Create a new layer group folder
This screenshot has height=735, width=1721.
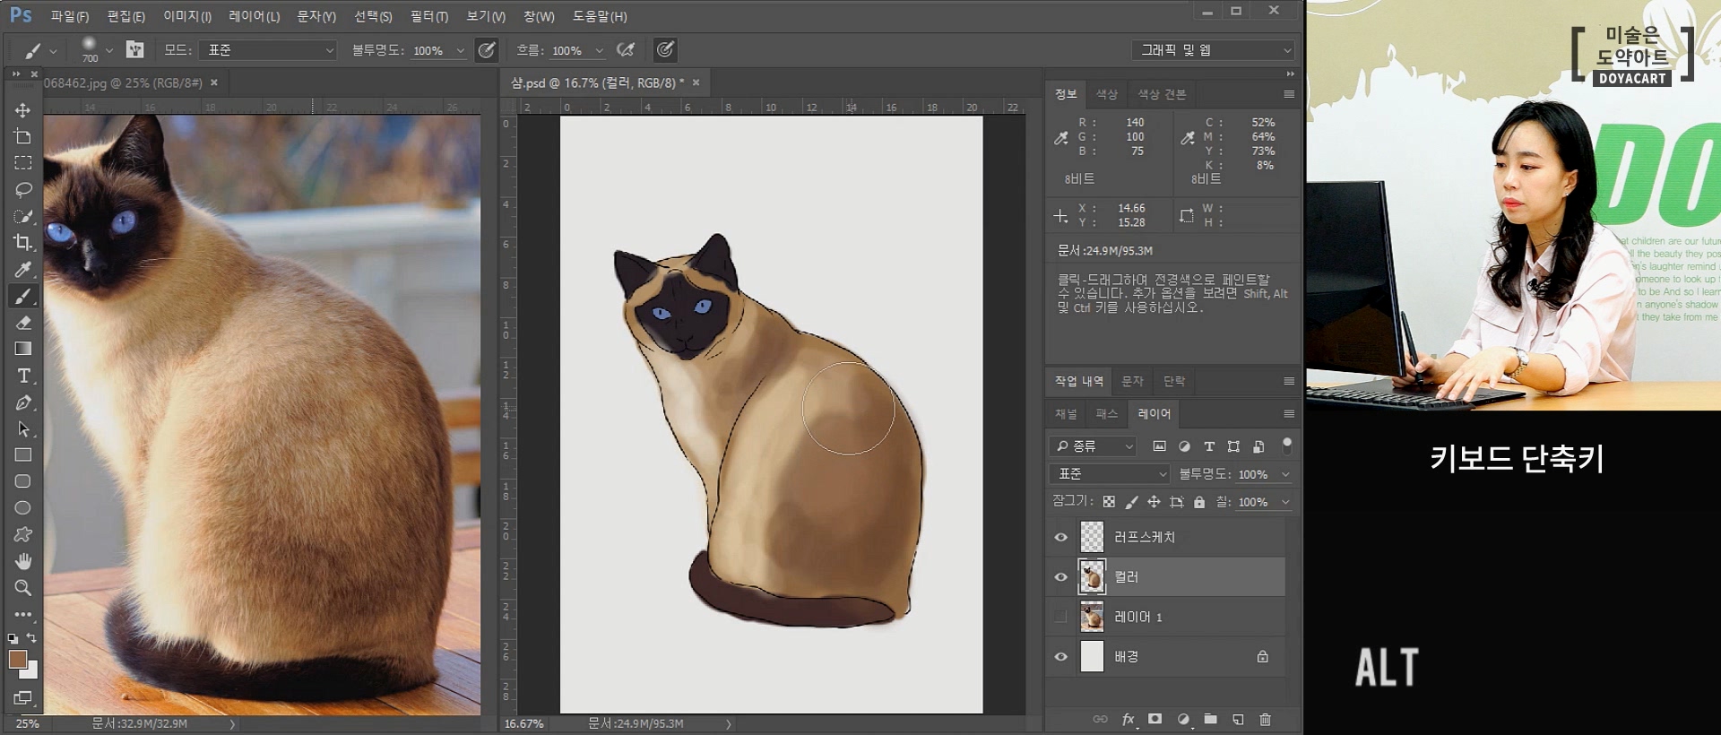point(1210,719)
